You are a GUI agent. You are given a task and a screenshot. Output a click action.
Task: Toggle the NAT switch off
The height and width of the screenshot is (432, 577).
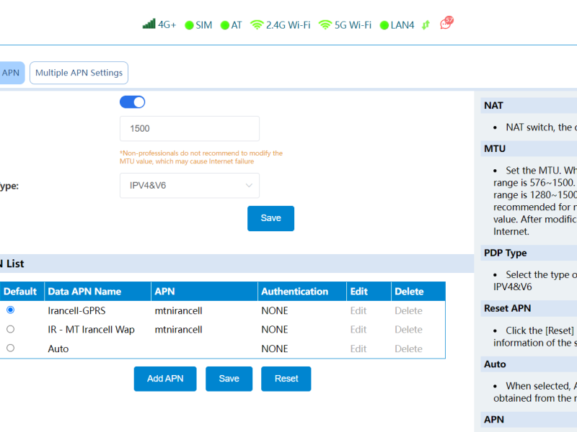[x=133, y=102]
